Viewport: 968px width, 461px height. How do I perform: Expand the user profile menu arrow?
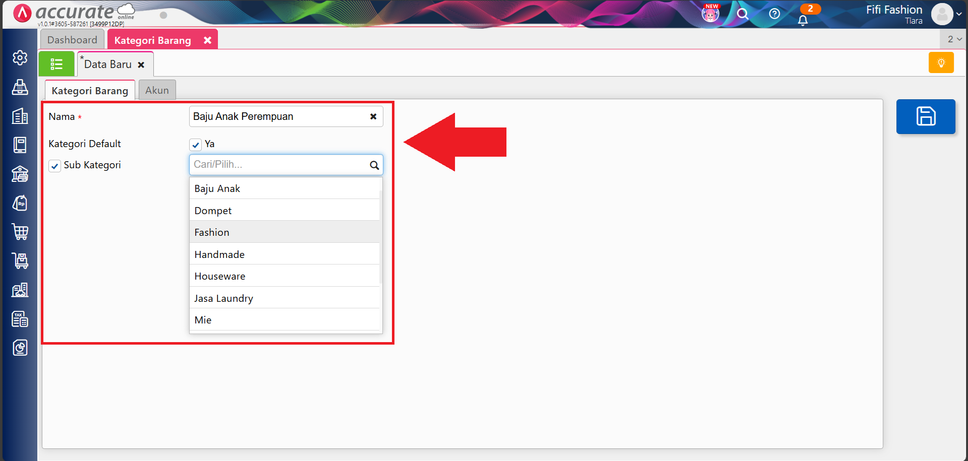[958, 14]
